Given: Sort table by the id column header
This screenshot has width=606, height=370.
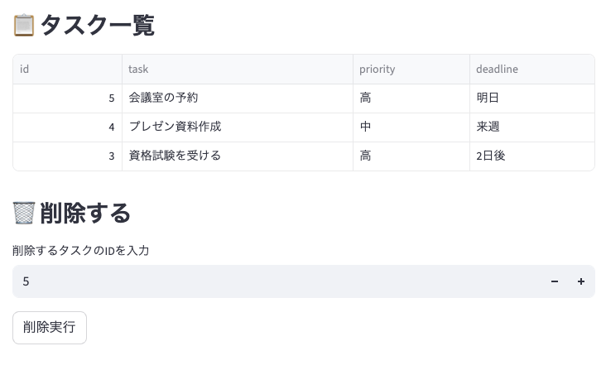Looking at the screenshot, I should pos(67,70).
